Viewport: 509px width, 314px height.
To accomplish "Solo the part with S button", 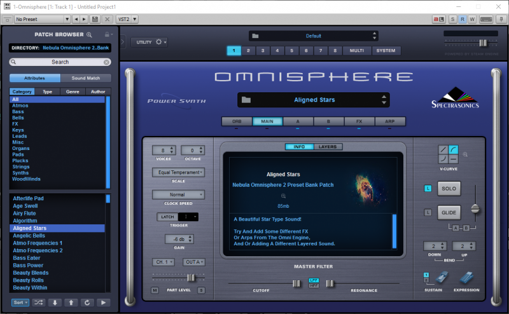I will (x=201, y=290).
